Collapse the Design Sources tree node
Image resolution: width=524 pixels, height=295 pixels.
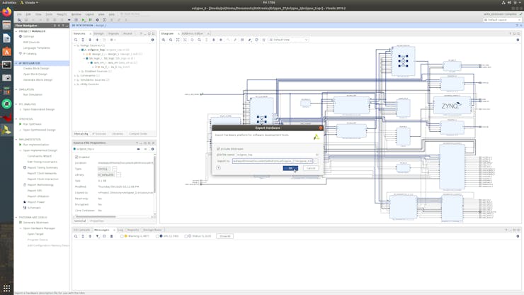75,45
